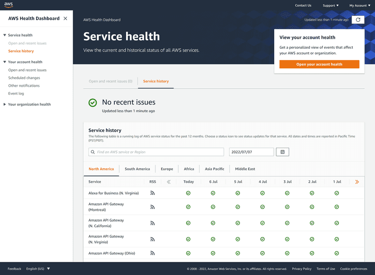Viewport: 375px width, 275px height.
Task: Refresh the Service health status
Action: [x=358, y=20]
